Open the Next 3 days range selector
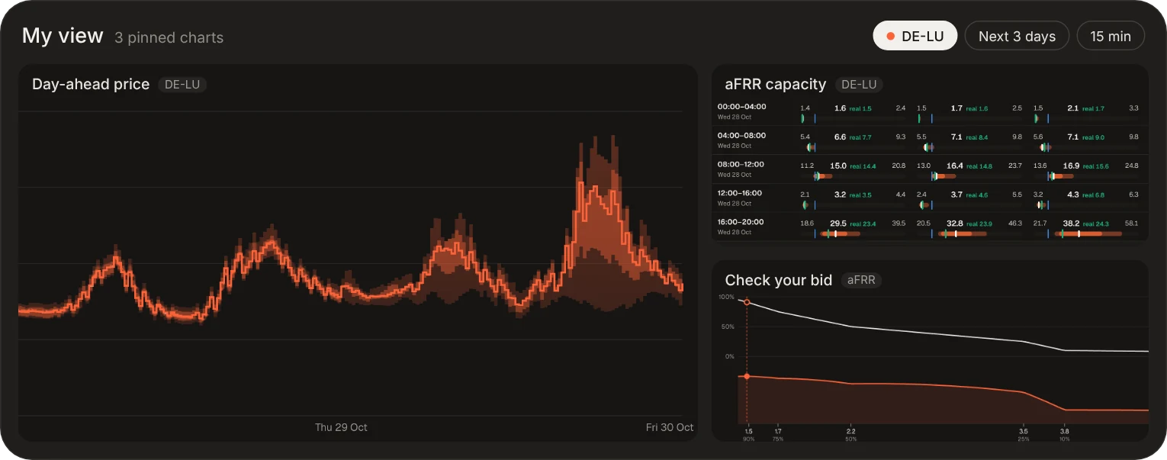This screenshot has width=1167, height=460. (x=1017, y=36)
